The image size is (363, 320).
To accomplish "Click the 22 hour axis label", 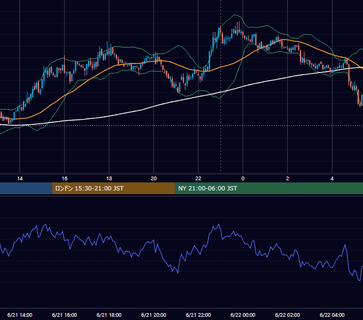I will coord(198,179).
